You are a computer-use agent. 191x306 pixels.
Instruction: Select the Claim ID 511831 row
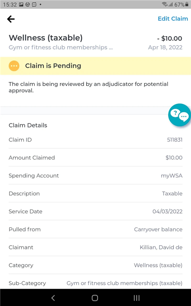point(95,140)
